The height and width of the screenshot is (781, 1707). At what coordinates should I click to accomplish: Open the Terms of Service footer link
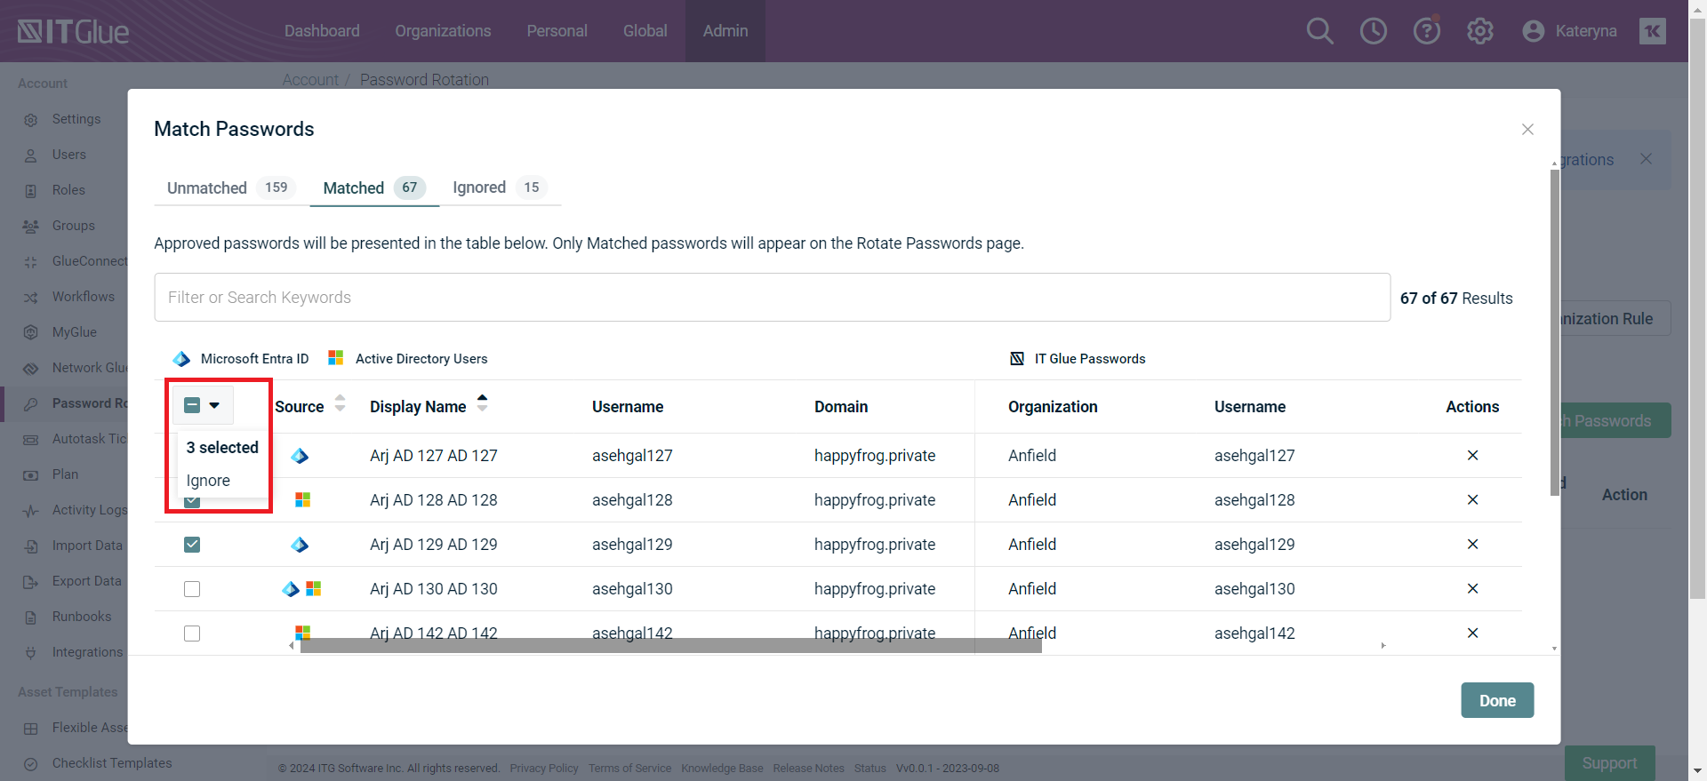tap(629, 769)
